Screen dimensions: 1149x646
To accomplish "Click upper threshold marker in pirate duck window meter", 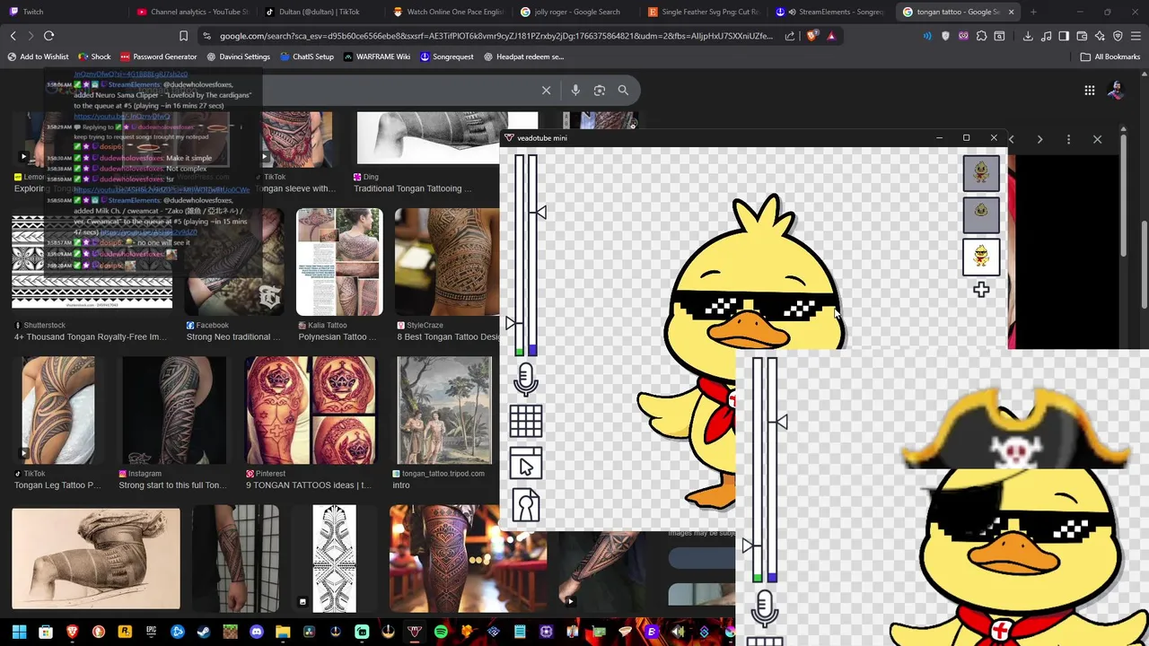I will pos(780,422).
